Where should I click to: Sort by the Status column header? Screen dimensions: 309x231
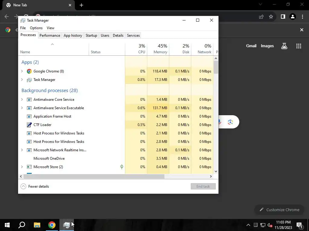(x=107, y=49)
